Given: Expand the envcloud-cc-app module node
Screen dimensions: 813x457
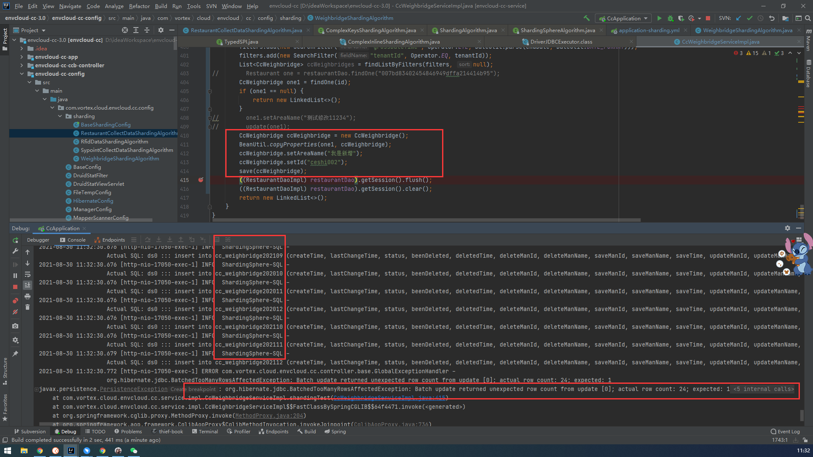Looking at the screenshot, I should (22, 57).
